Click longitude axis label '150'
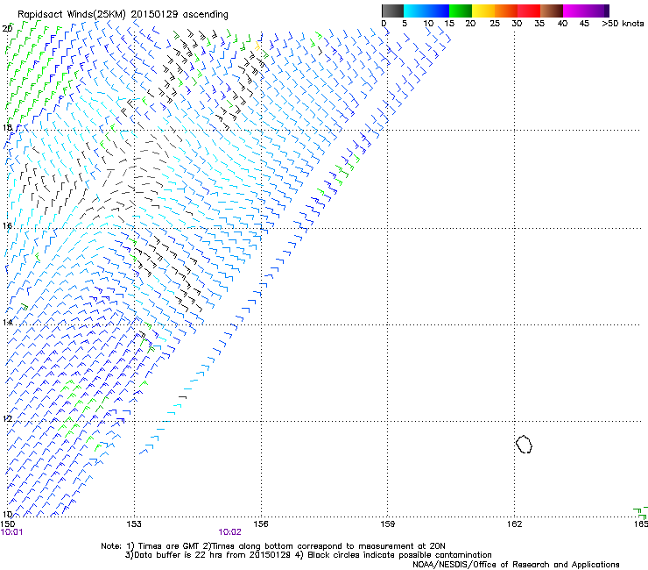This screenshot has width=648, height=570. click(8, 524)
